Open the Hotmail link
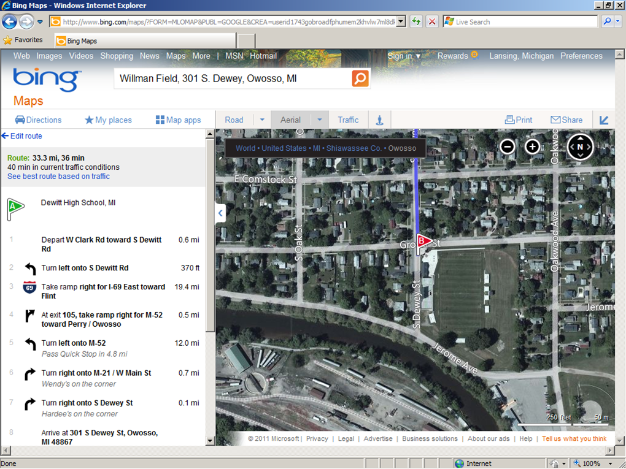 tap(263, 56)
